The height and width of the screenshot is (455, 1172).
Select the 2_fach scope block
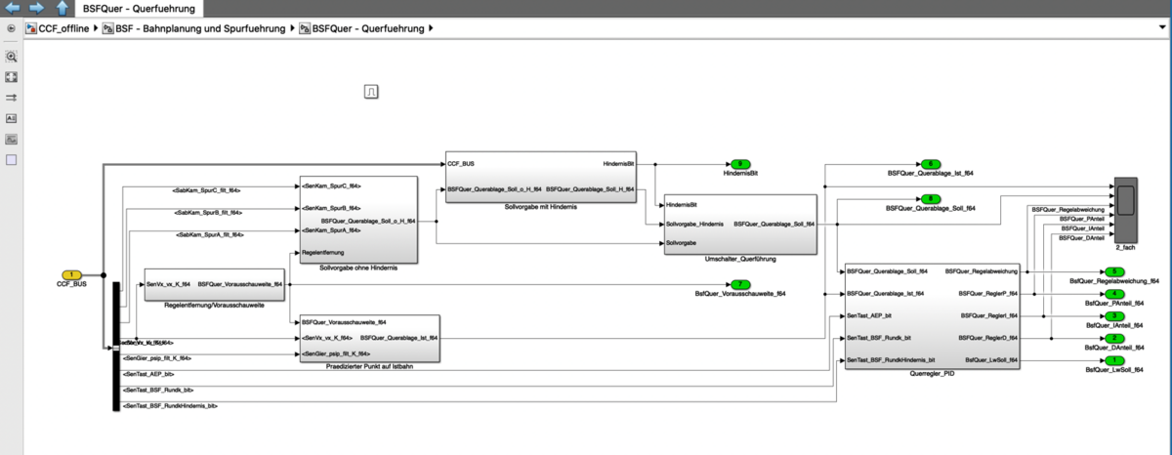coord(1125,203)
